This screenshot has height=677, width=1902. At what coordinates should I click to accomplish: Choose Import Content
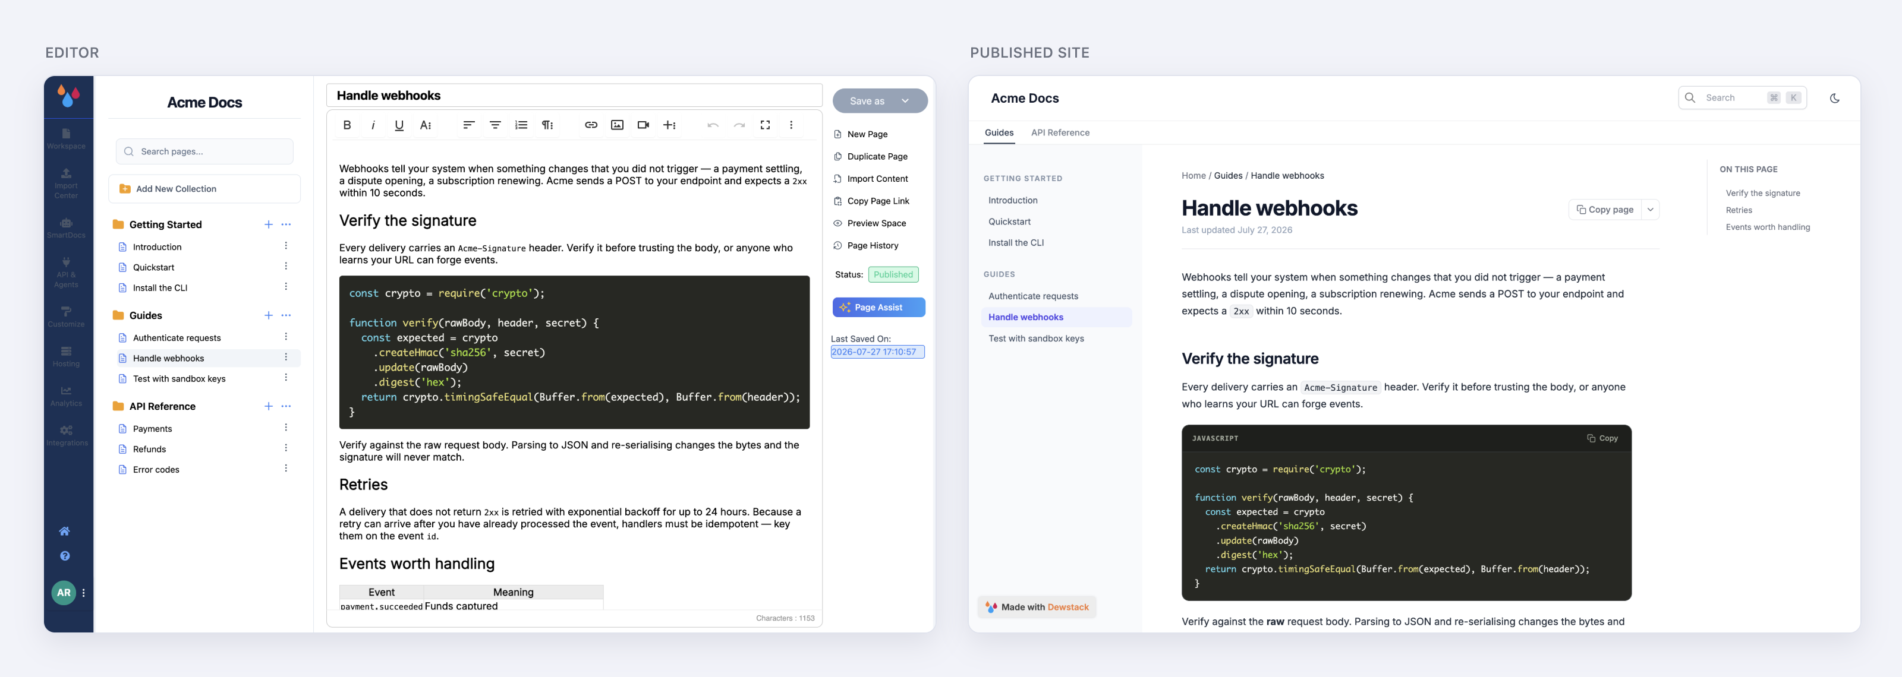[x=871, y=179]
